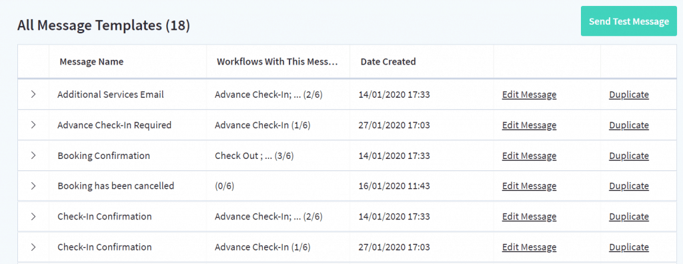Select the 'Additional Services Email' name cell
Screen dimensions: 683x264
111,94
